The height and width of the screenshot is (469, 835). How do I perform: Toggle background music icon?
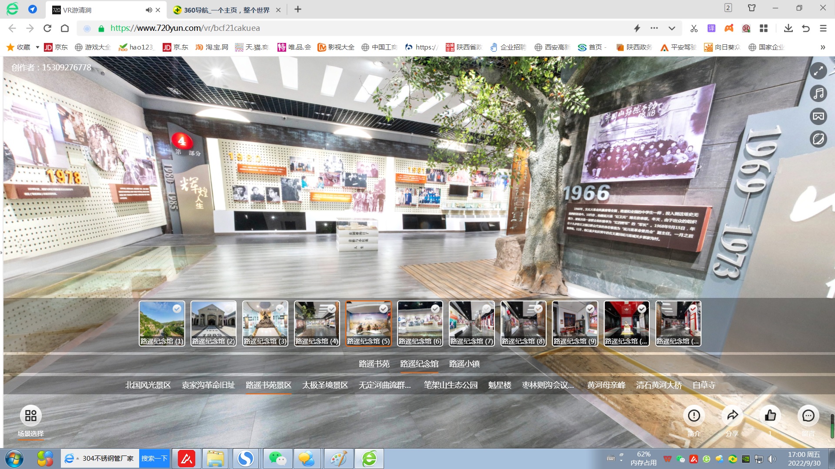[818, 93]
